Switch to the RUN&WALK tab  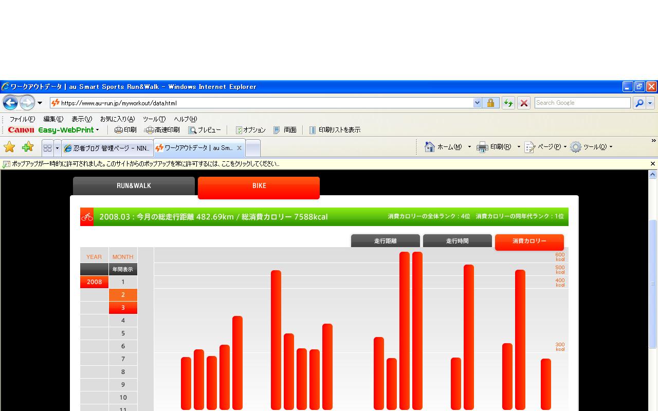tap(134, 186)
